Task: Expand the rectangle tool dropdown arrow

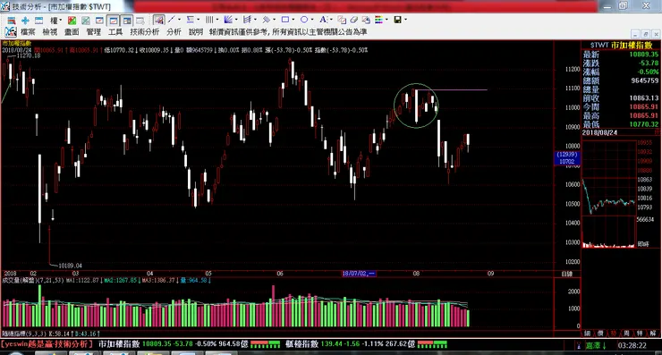Action: 293,20
